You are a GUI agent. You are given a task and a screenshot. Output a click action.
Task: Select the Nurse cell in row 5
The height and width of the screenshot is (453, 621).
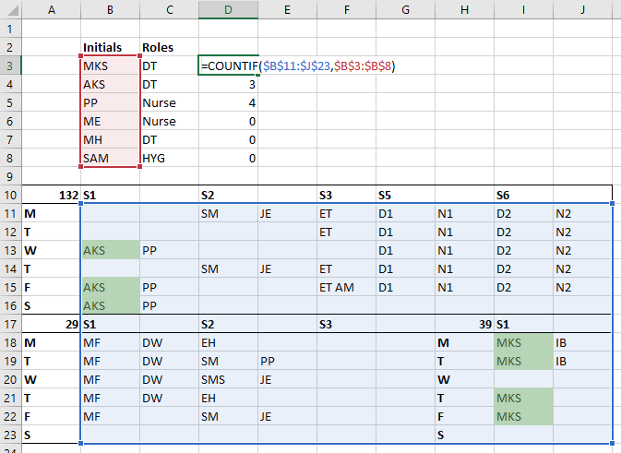[x=169, y=103]
